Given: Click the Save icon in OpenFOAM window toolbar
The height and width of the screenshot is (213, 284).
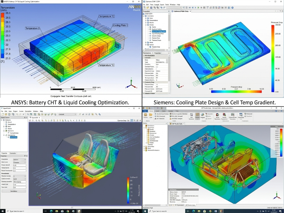Looking at the screenshot, I should click(9, 114).
